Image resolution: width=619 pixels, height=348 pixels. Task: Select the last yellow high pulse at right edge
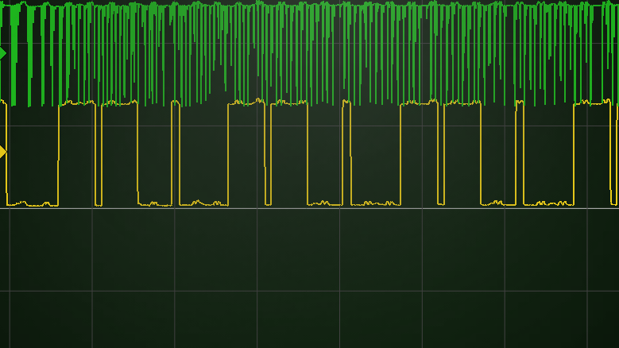point(594,102)
